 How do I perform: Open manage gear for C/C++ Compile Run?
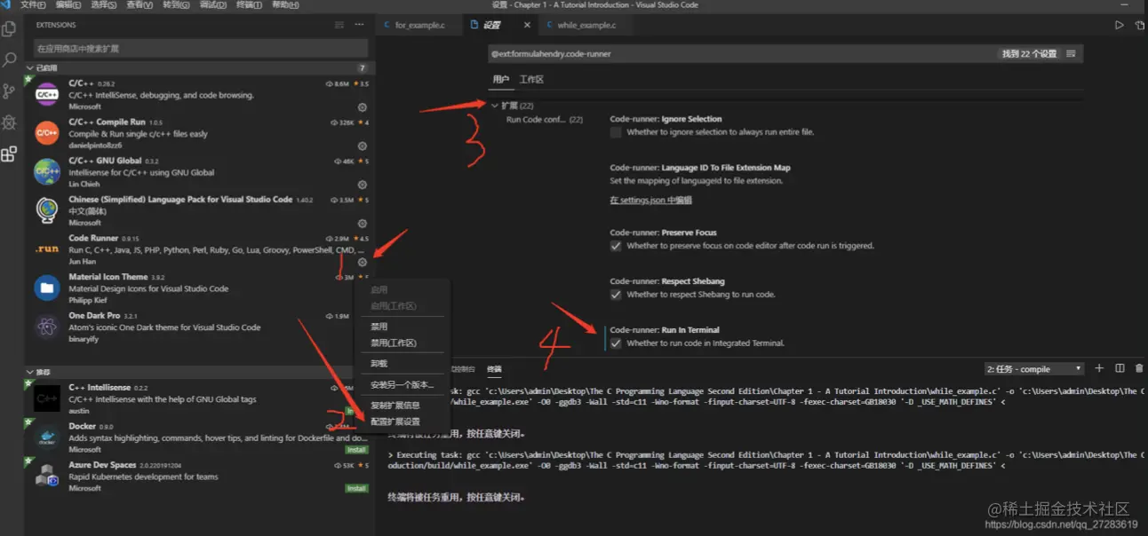pos(362,146)
